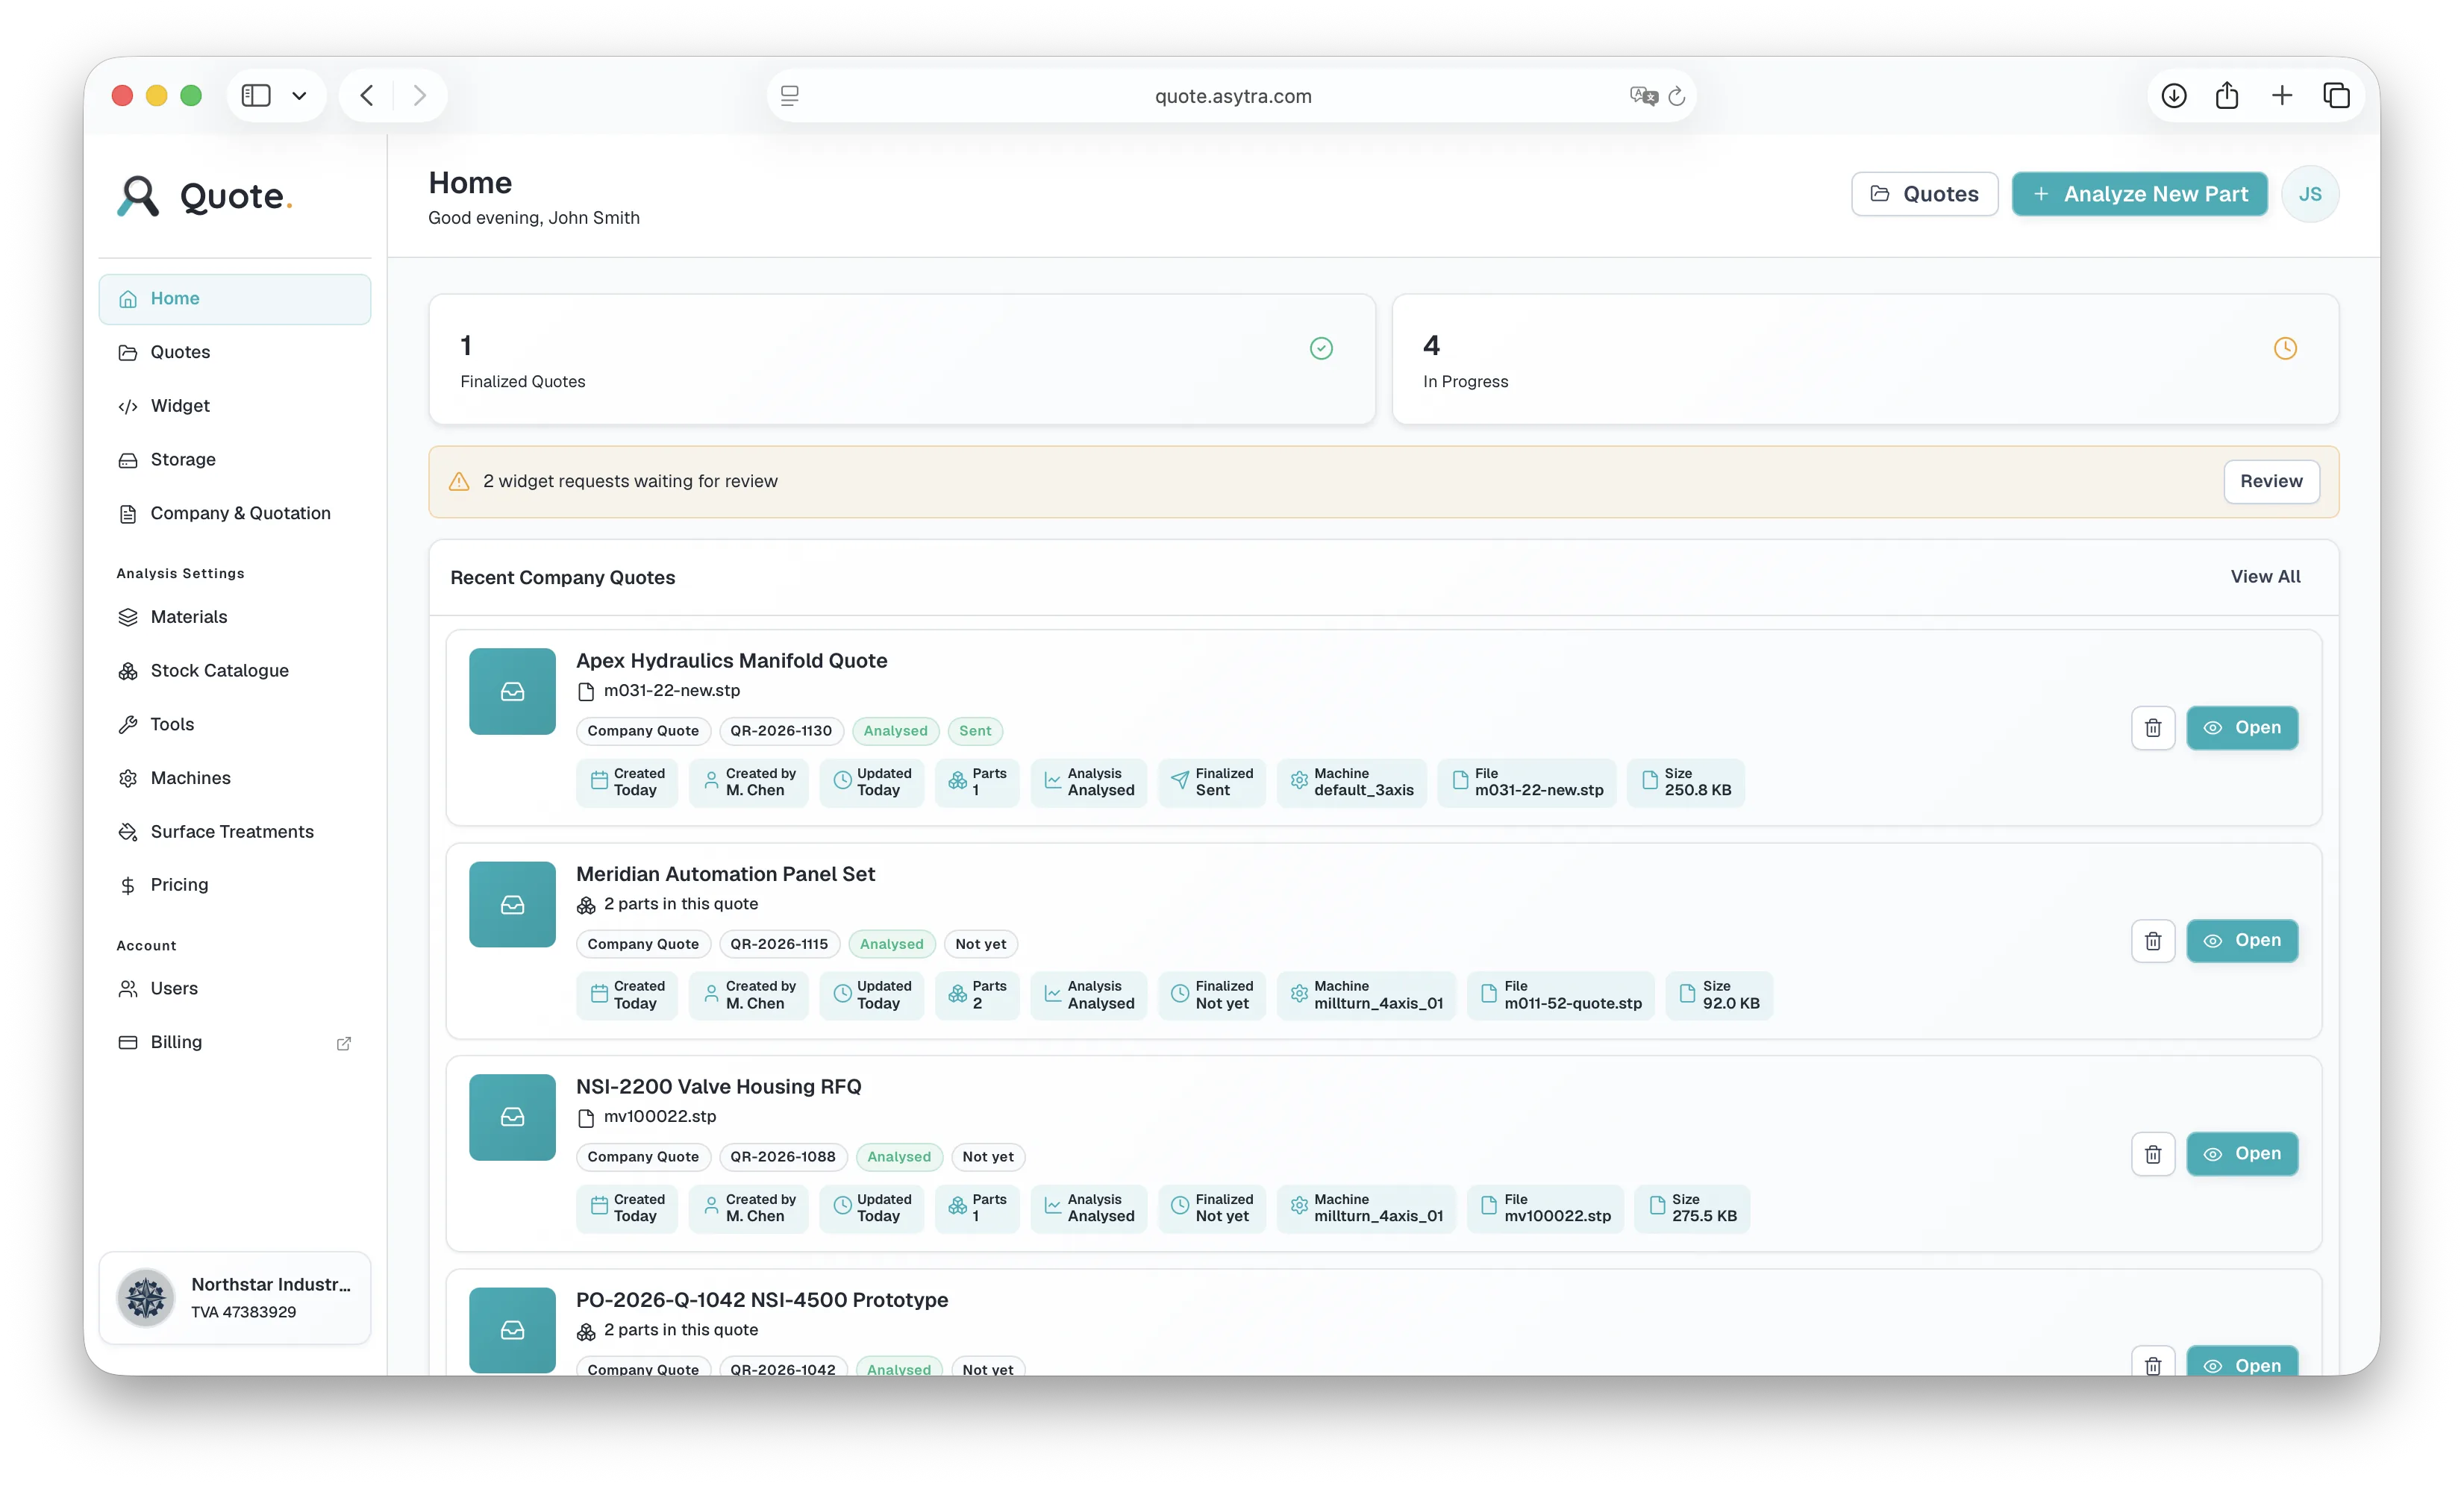Click the Apex Hydraulics Manifold Quote title

(x=731, y=661)
